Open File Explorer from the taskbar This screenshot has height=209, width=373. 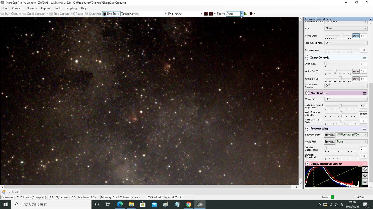[x=131, y=204]
